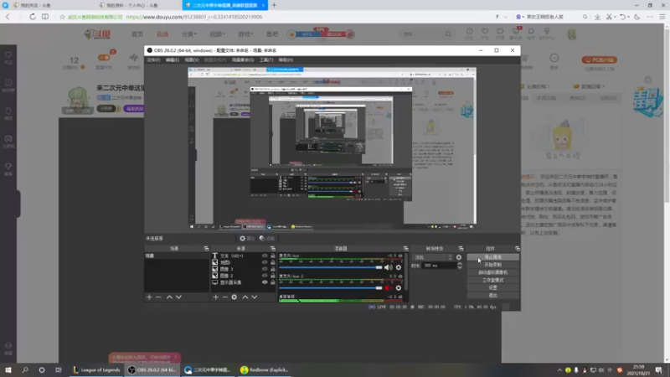This screenshot has width=670, height=377.
Task: Adjust transition duration stepper arrows
Action: 460,266
